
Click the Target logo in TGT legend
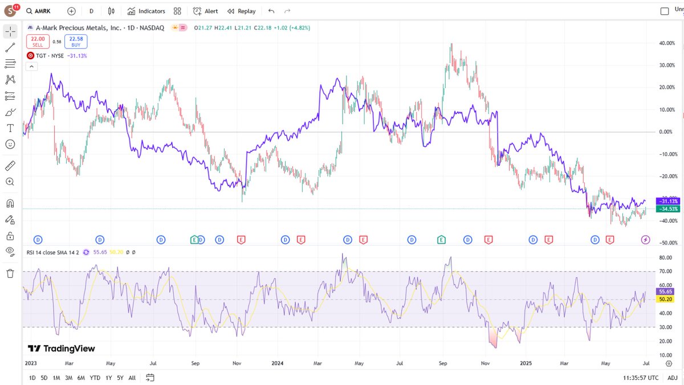[30, 56]
